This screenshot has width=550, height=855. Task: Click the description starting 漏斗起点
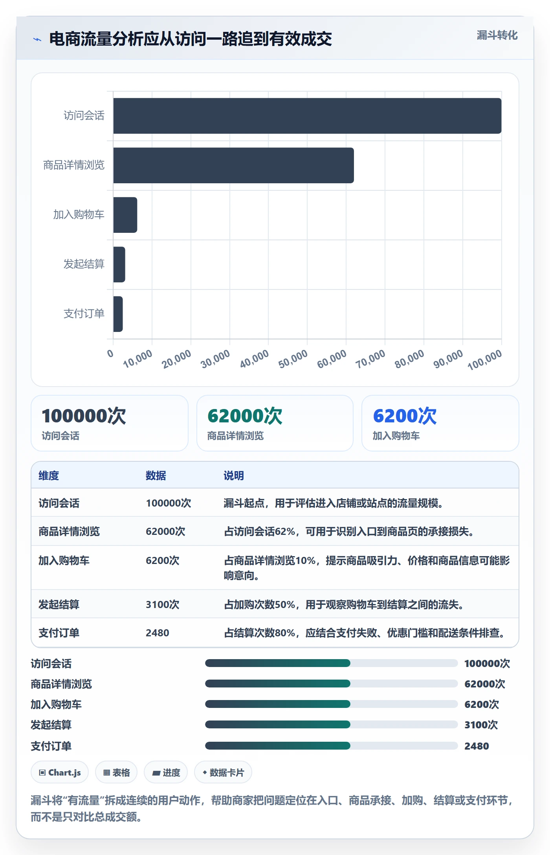(x=334, y=503)
